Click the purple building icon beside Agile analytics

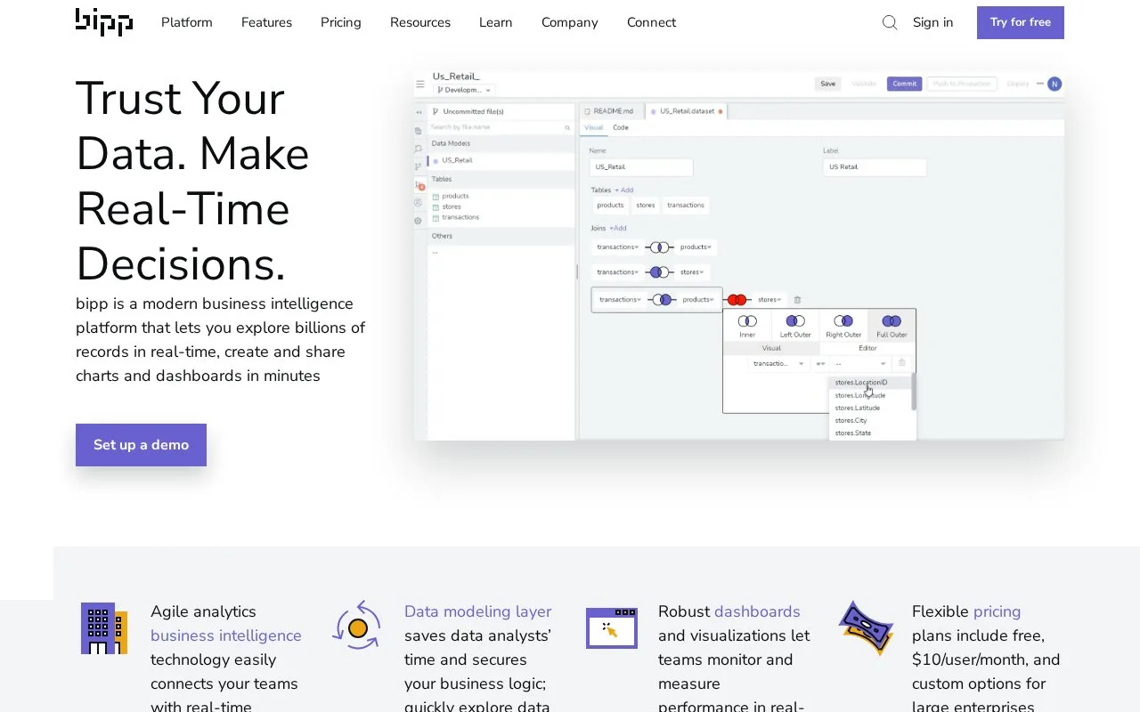(x=104, y=628)
